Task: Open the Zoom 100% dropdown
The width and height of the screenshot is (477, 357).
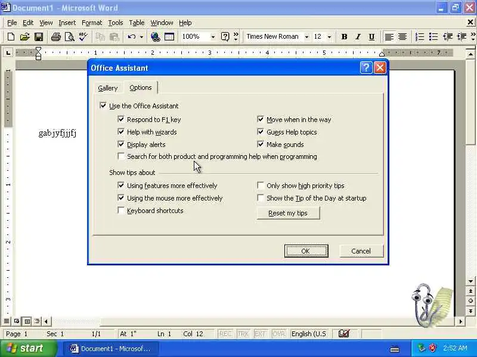Action: pos(213,37)
